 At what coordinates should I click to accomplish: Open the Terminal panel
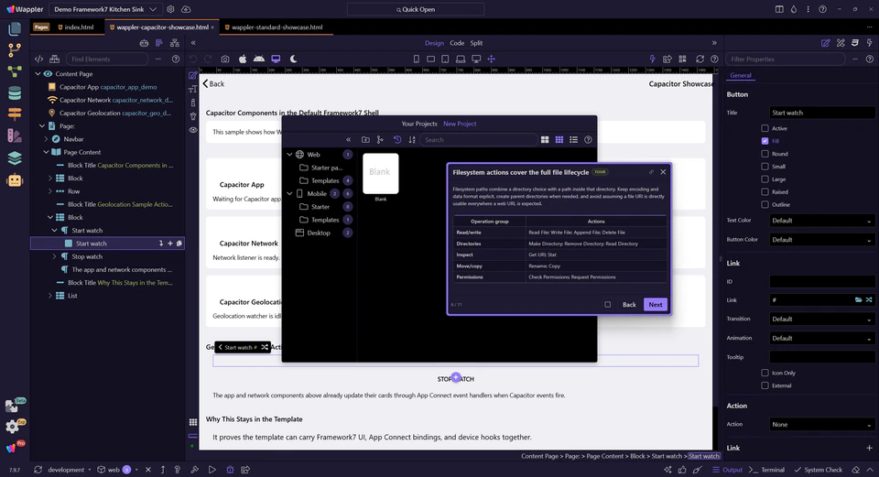pos(766,470)
